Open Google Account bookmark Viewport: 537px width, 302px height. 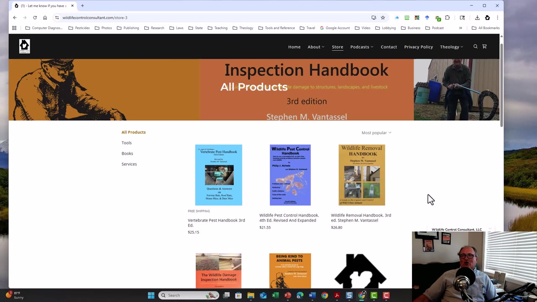click(x=335, y=28)
